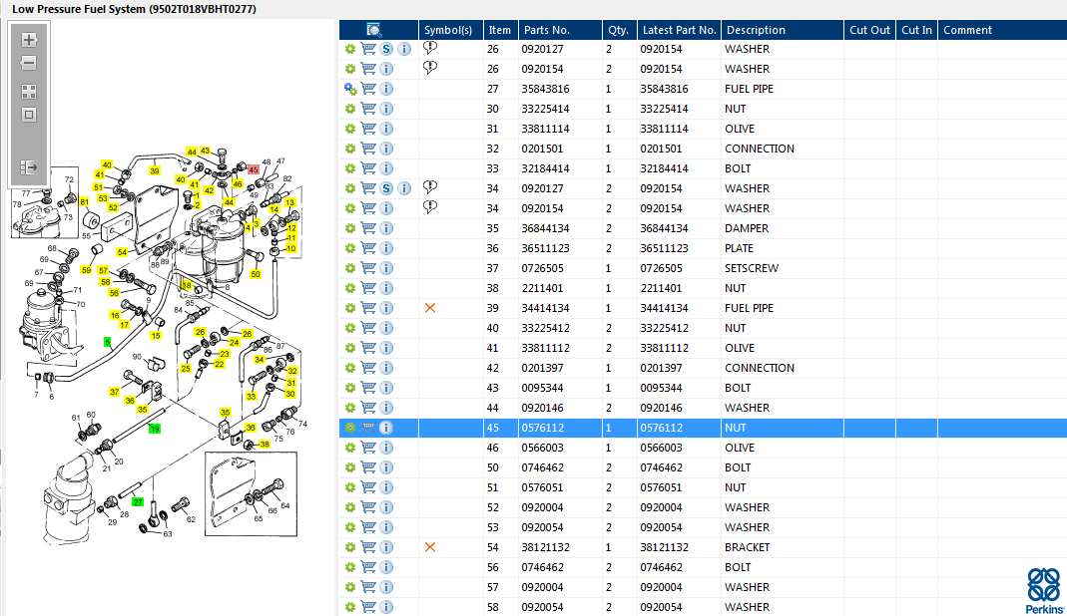Click the Latest Part No. column header
This screenshot has height=616, width=1067.
point(679,30)
